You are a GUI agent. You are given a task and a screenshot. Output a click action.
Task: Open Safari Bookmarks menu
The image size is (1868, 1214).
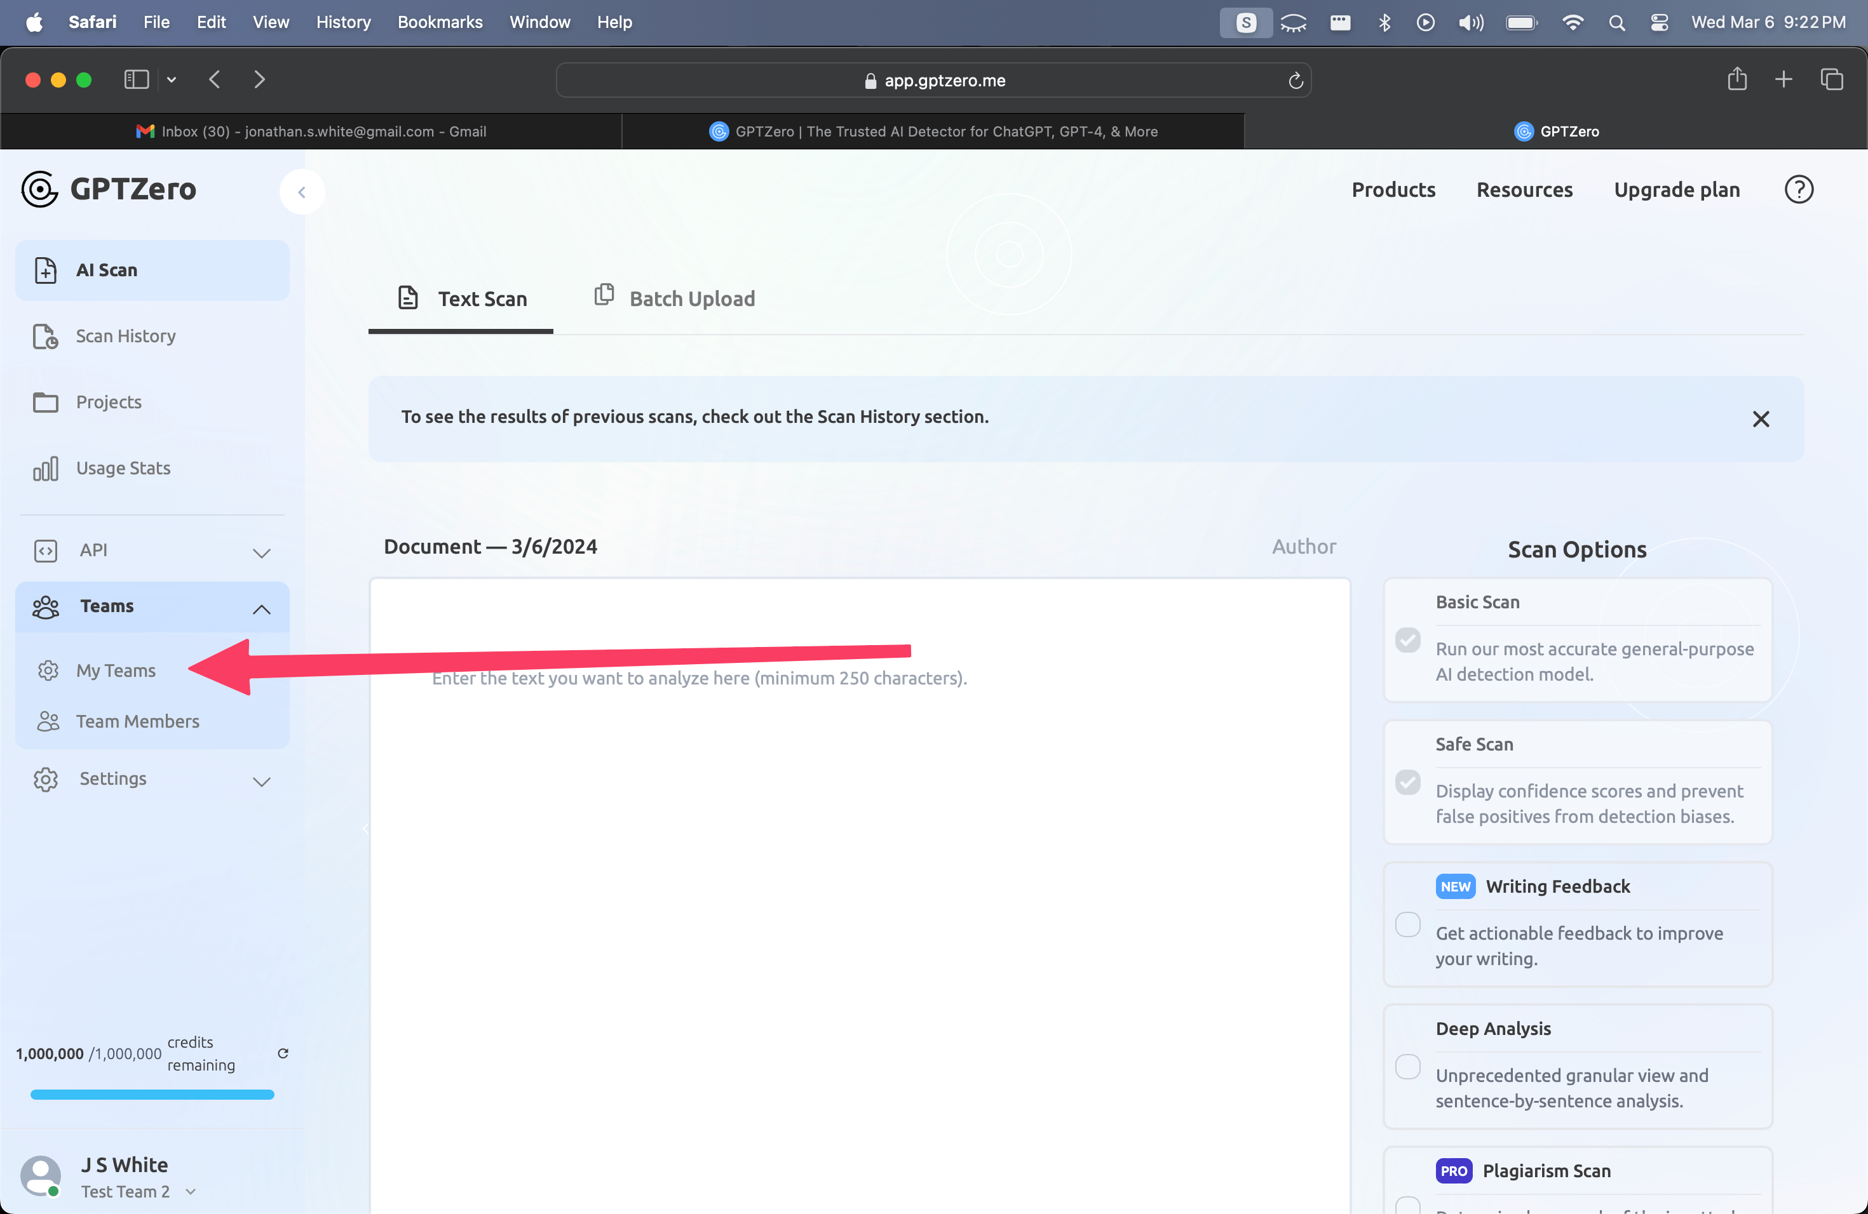coord(440,22)
